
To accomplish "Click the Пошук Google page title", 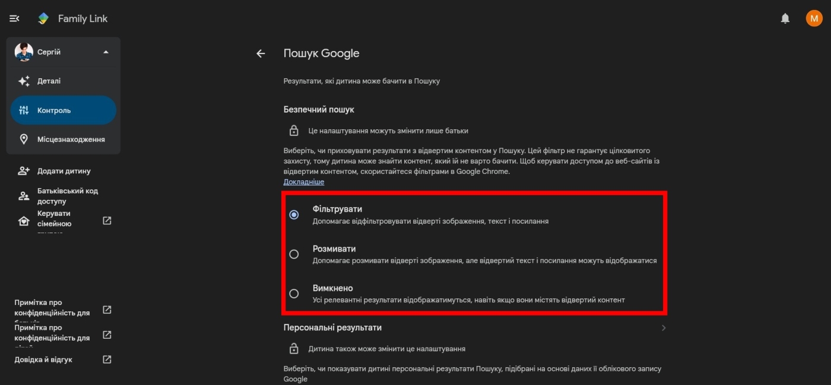I will [322, 53].
